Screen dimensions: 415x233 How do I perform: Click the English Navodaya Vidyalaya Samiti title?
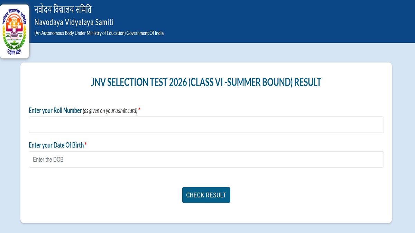click(x=74, y=22)
